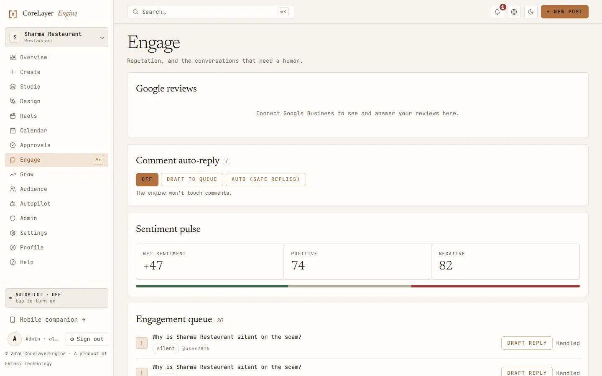Click the Calendar icon in sidebar
The height and width of the screenshot is (376, 602).
coord(13,131)
